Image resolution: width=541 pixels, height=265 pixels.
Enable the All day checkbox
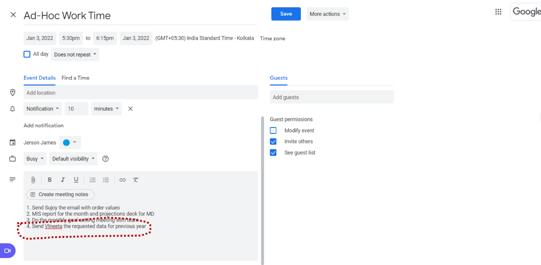[27, 54]
